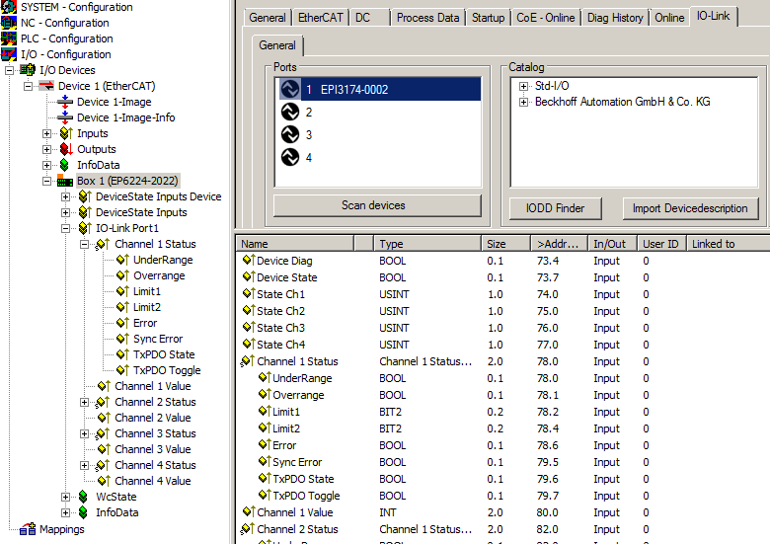Collapse Channel 1 Status in tree

(85, 244)
